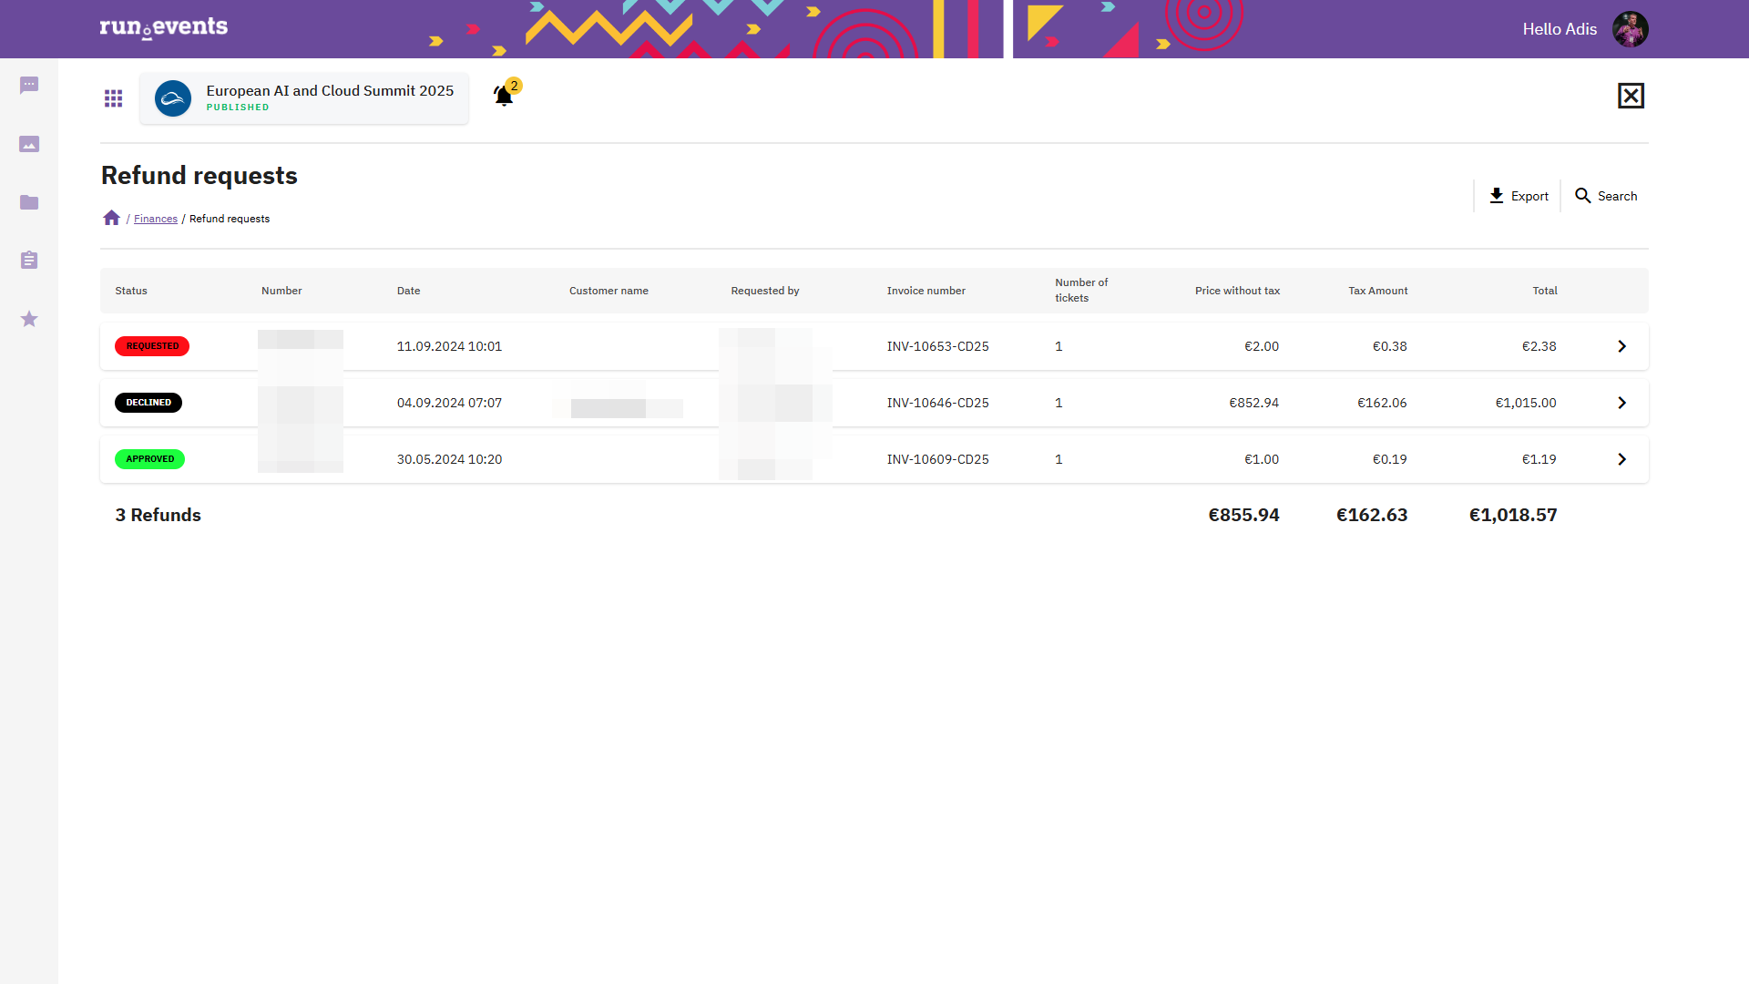Click the Hello Adis greeting
This screenshot has width=1749, height=984.
(x=1560, y=29)
